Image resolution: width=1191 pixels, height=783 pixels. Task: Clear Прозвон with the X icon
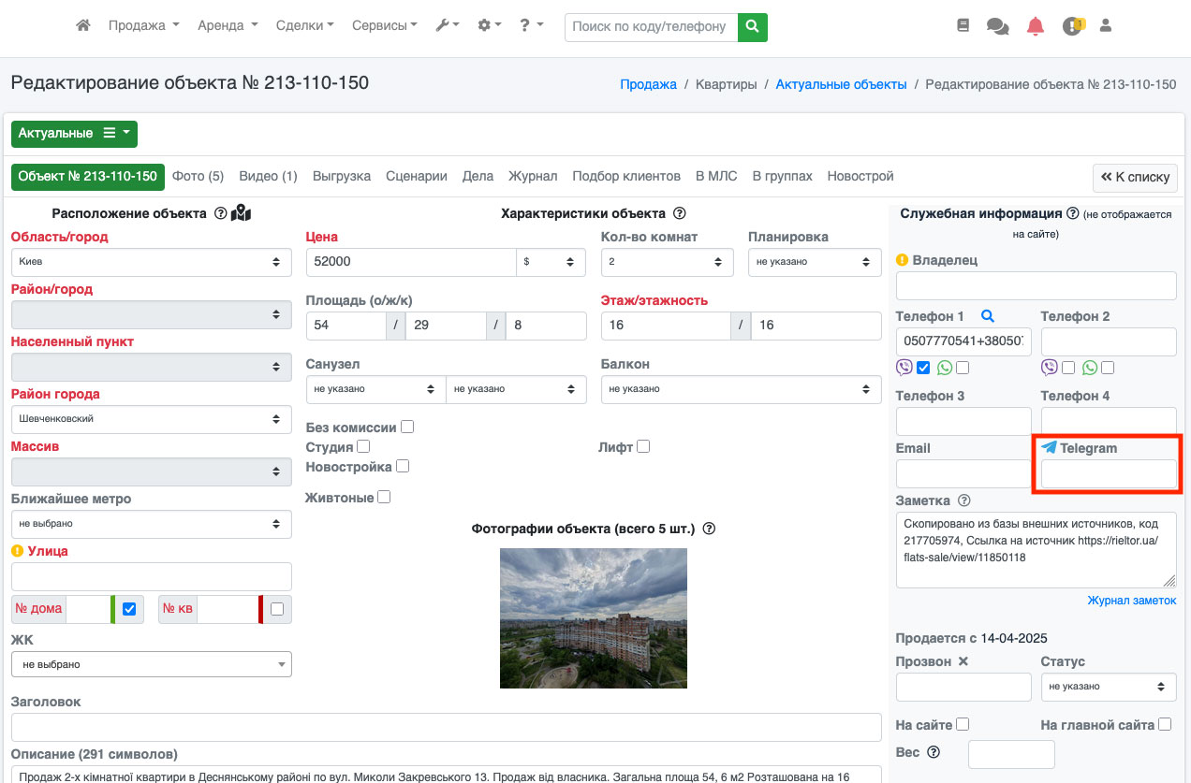pos(963,661)
